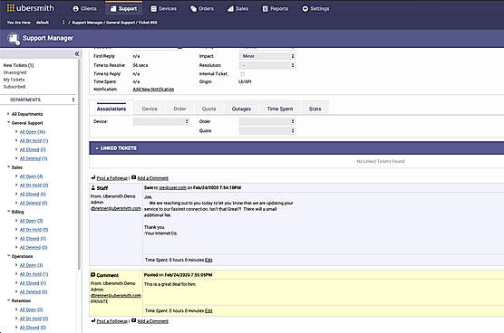Viewport: 504px width, 333px height.
Task: Open the Resolution dropdown
Action: pos(267,65)
